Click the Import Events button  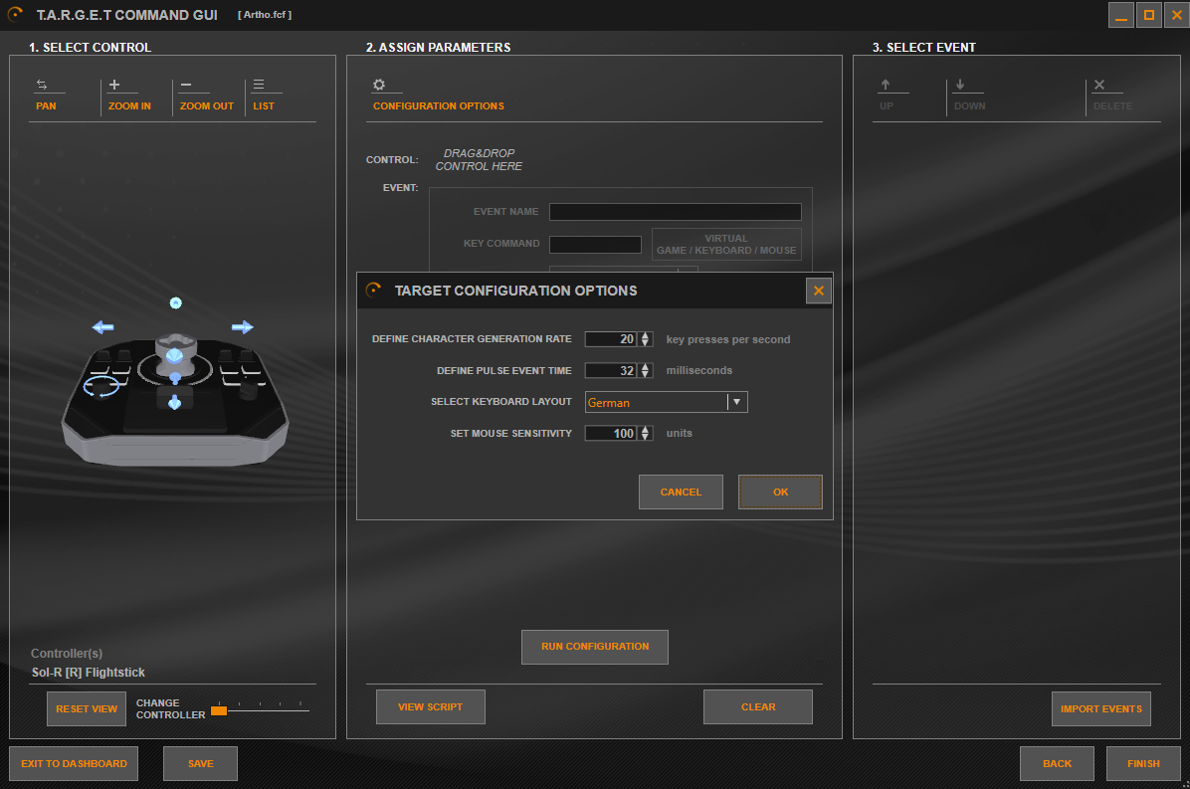tap(1100, 709)
